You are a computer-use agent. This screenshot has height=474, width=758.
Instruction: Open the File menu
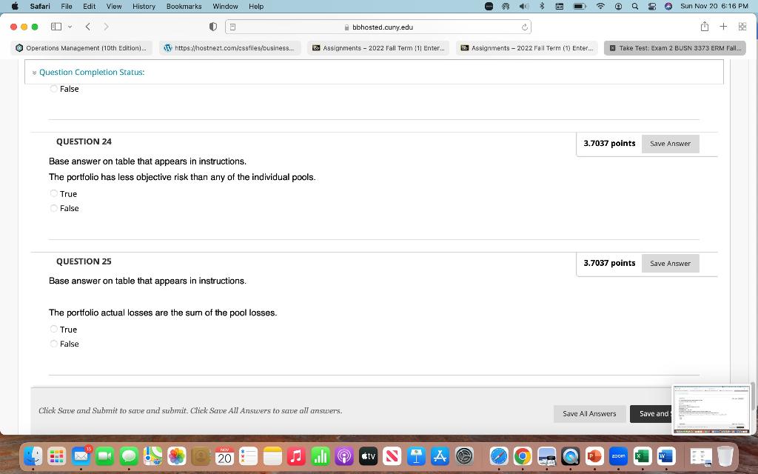click(x=66, y=6)
